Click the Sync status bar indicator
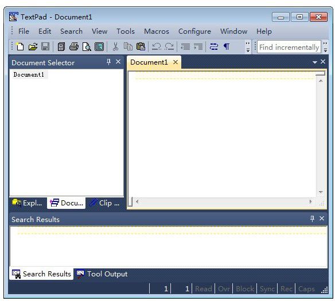 [267, 289]
